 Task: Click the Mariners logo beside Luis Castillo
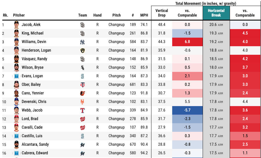pos(83,136)
